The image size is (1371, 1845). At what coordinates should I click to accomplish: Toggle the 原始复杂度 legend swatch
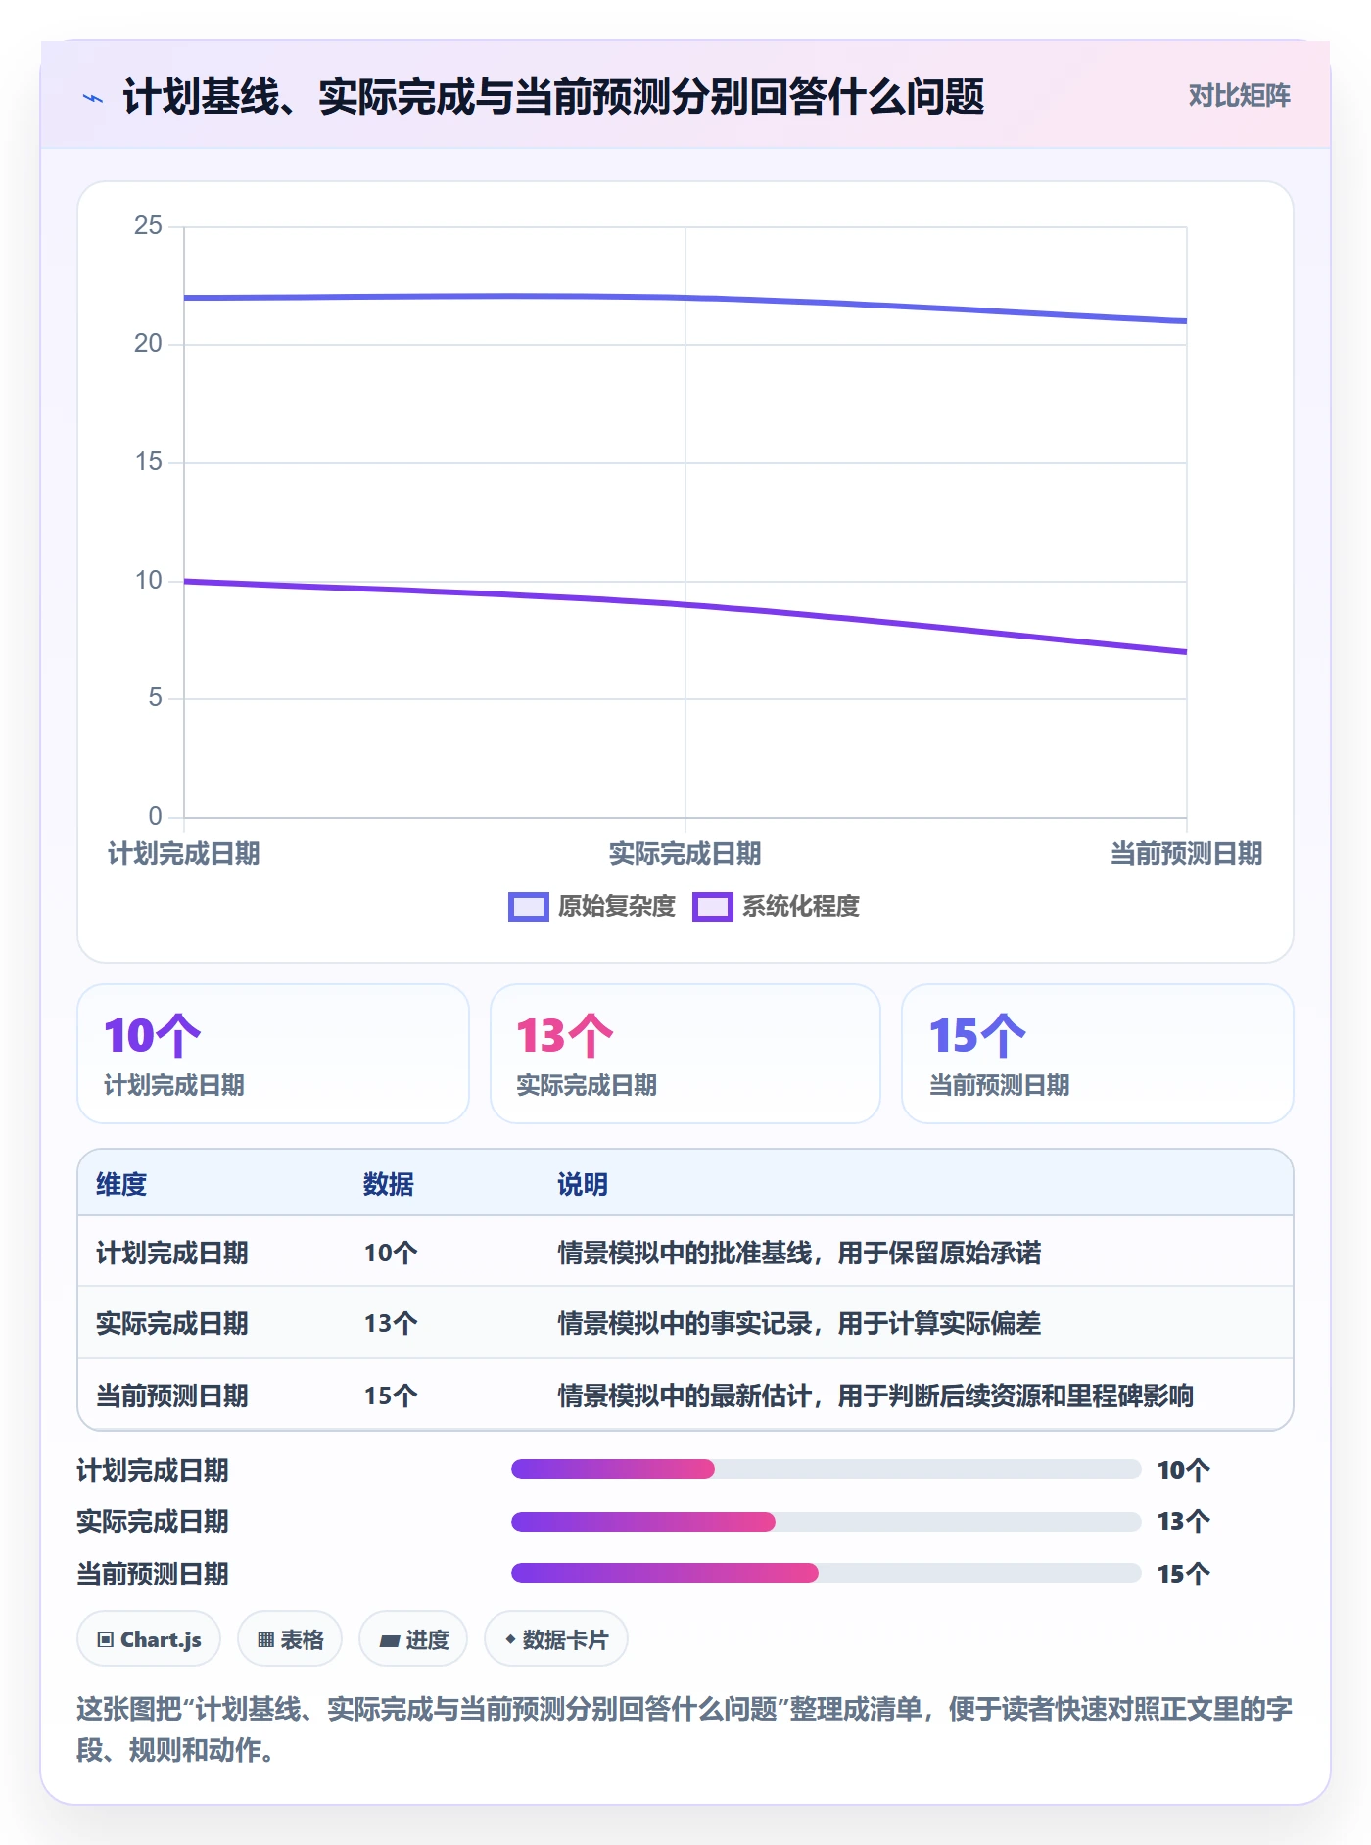(x=529, y=907)
